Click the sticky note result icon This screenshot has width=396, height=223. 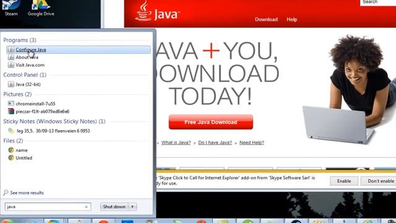(11, 131)
